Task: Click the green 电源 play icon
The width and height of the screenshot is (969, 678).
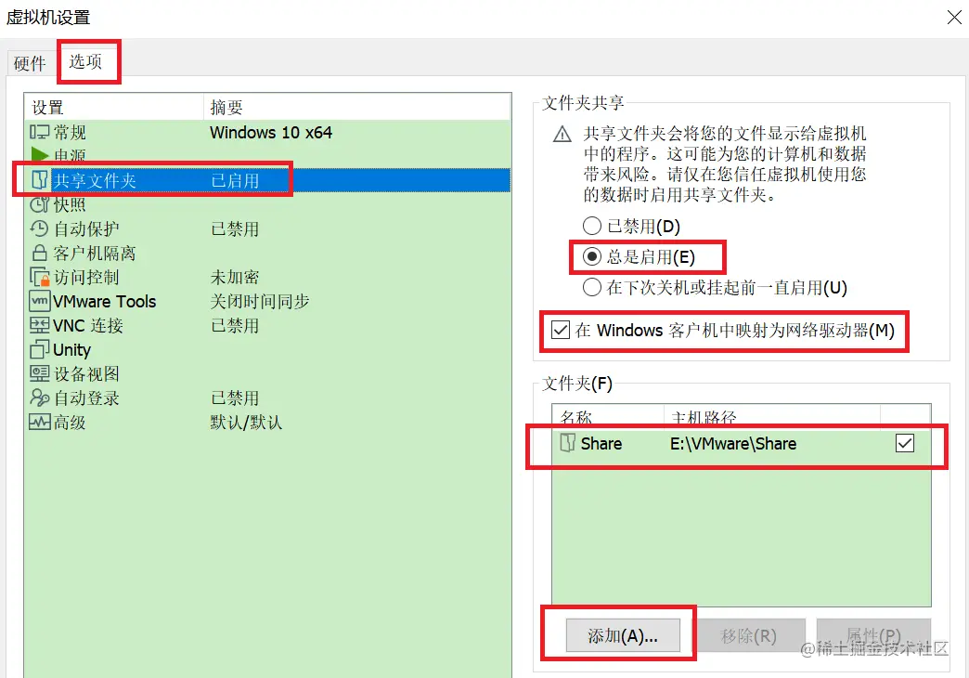Action: click(40, 154)
